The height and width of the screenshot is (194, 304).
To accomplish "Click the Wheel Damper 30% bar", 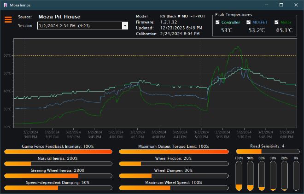I will (174, 176).
